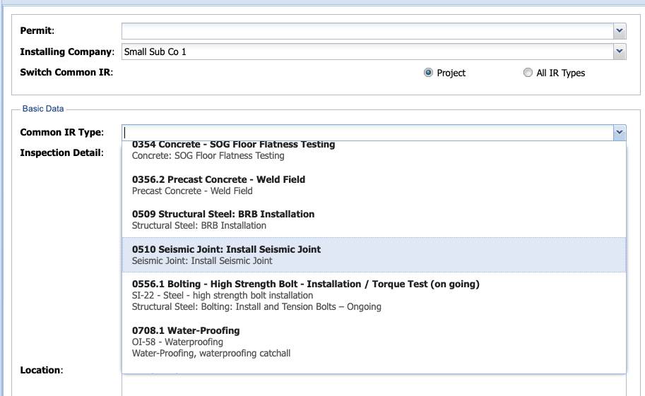Click the Permit label
This screenshot has height=396, width=645.
tap(37, 31)
